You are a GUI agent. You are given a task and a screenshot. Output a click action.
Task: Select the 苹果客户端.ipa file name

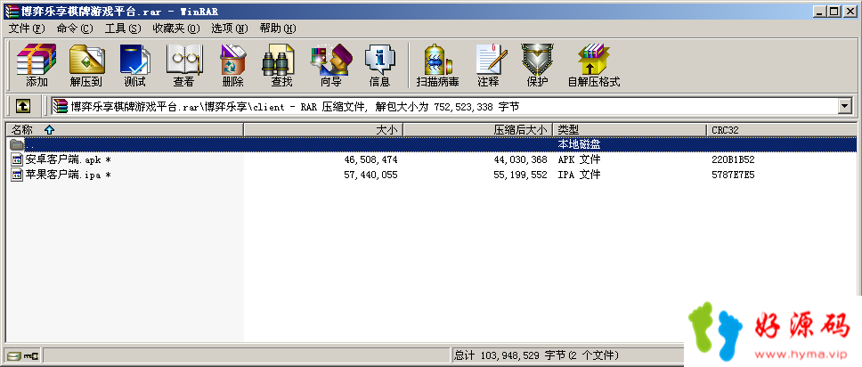tap(69, 175)
